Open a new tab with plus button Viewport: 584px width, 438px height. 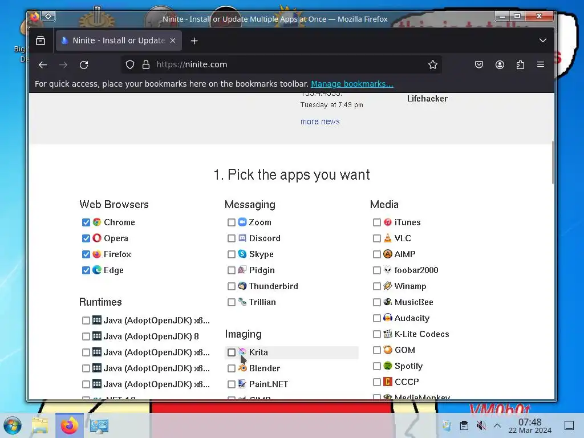pos(194,41)
